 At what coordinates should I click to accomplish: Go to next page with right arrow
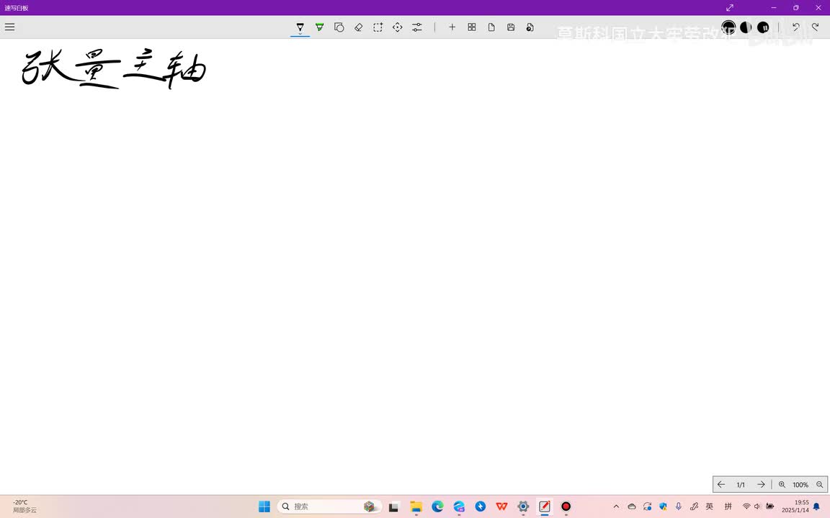[x=761, y=484]
